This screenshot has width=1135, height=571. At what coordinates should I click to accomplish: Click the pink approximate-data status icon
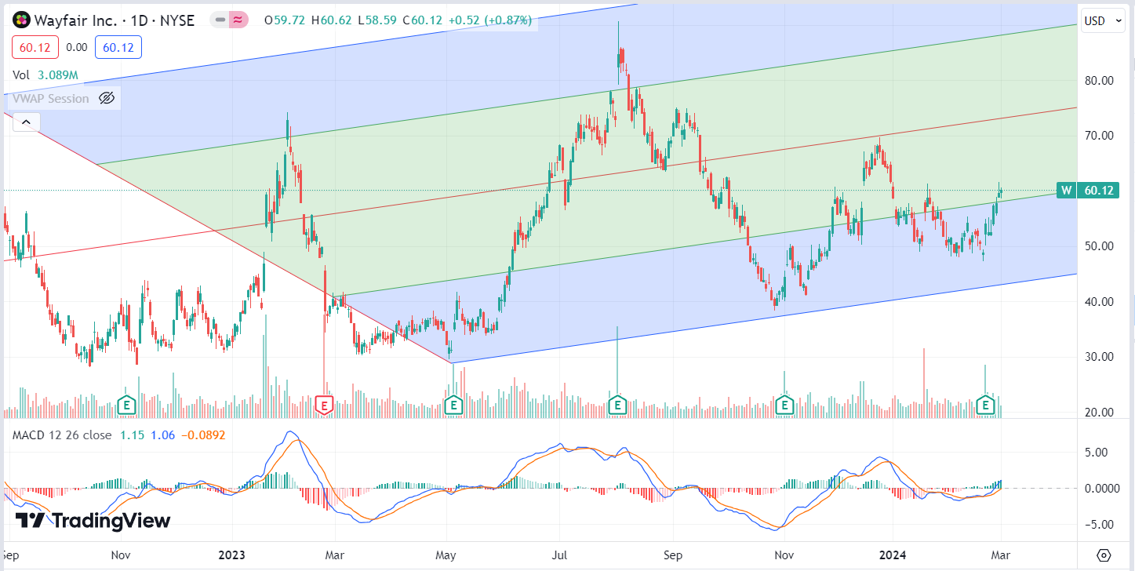tap(238, 20)
